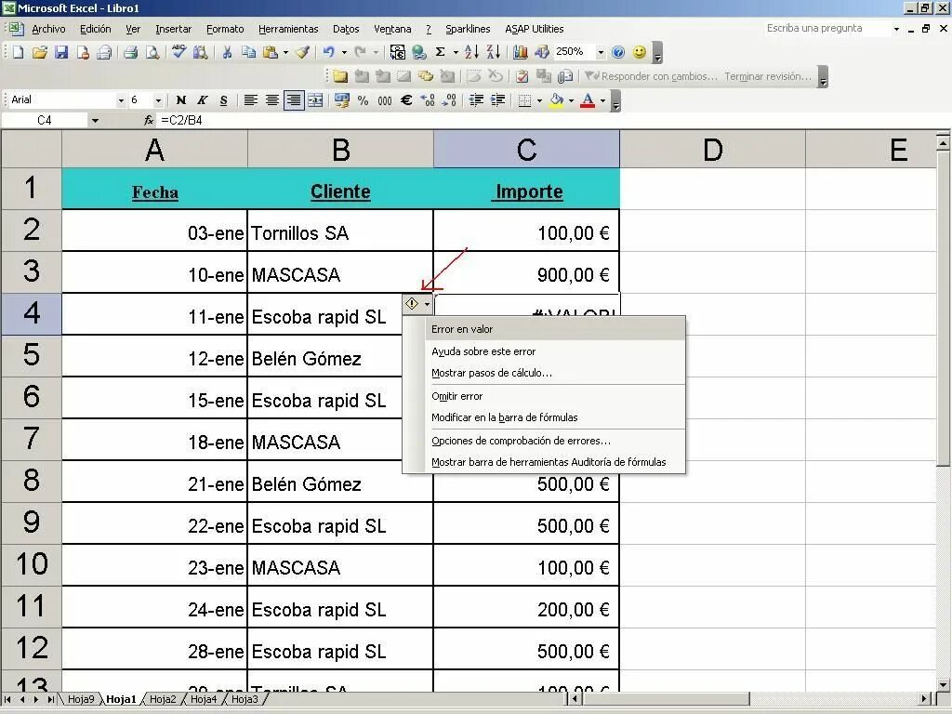The image size is (952, 714).
Task: Decrease indent of cell contents
Action: coord(477,100)
